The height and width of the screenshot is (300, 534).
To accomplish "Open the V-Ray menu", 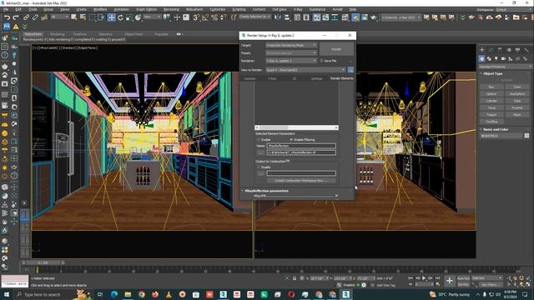I will (298, 9).
